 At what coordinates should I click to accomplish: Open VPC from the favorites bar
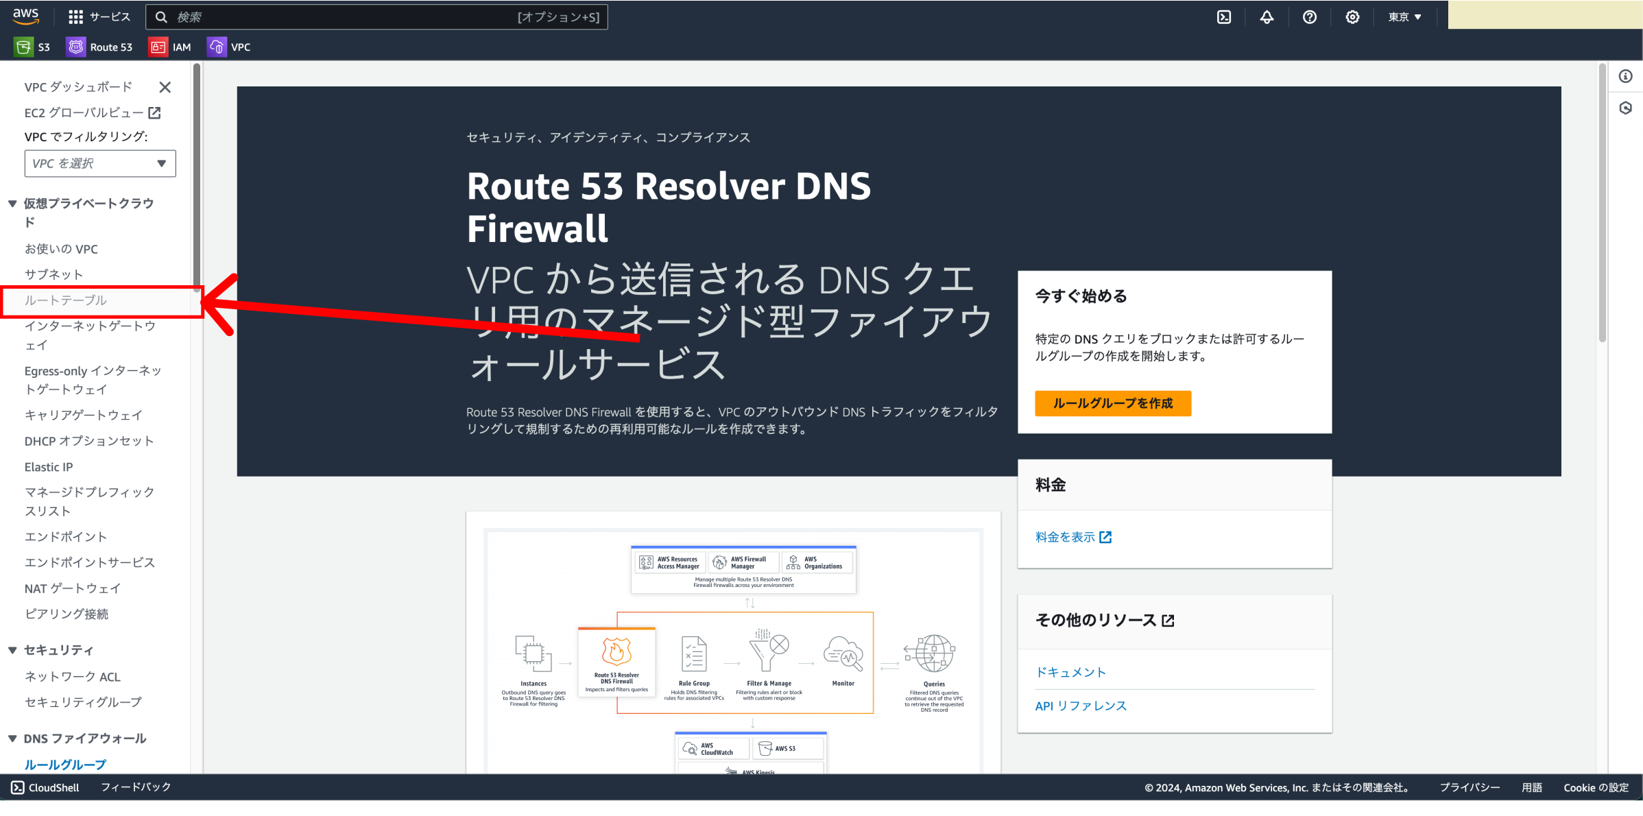(229, 47)
